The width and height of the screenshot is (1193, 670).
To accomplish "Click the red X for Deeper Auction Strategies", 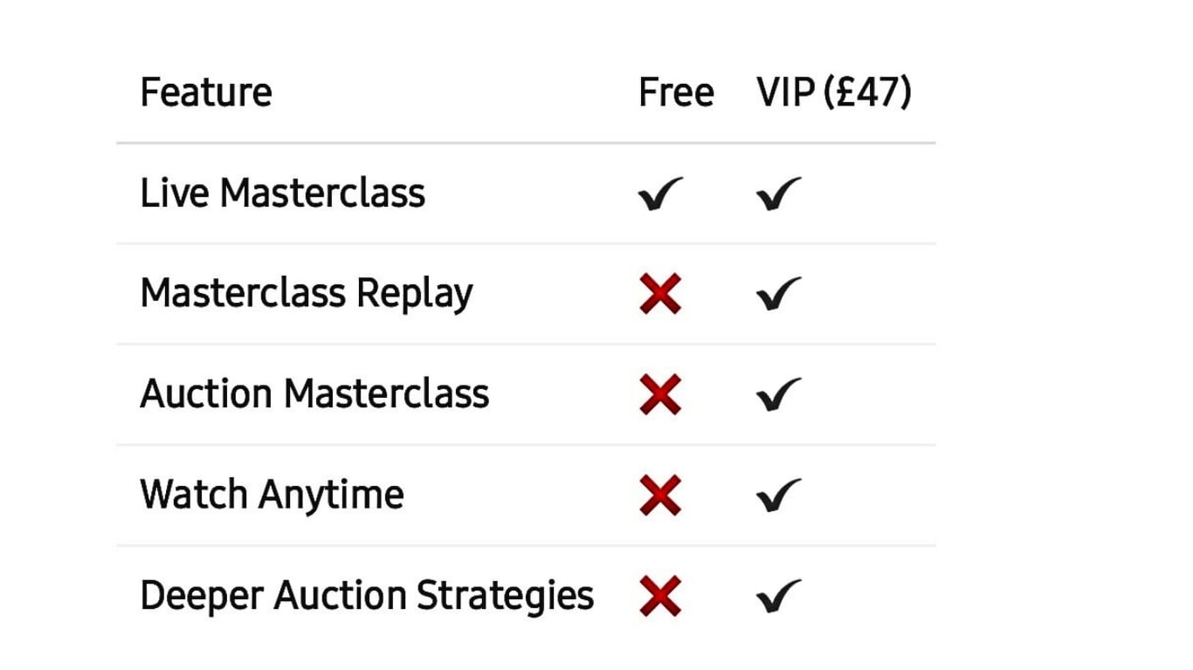I will 660,597.
